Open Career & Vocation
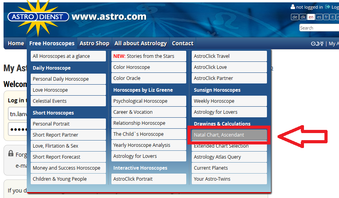This screenshot has height=198, width=339. [149, 112]
